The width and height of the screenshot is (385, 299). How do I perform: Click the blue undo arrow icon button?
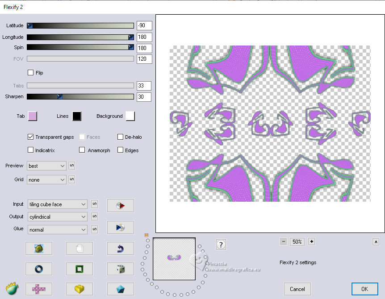coord(120,248)
